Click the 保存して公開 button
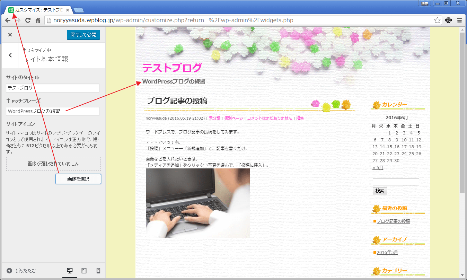 point(83,35)
